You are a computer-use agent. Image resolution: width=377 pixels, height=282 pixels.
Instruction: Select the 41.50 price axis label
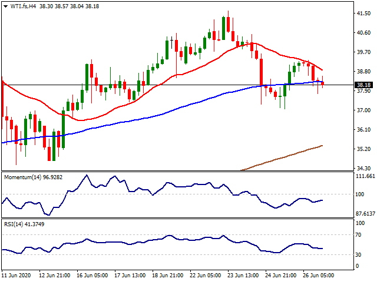click(363, 14)
